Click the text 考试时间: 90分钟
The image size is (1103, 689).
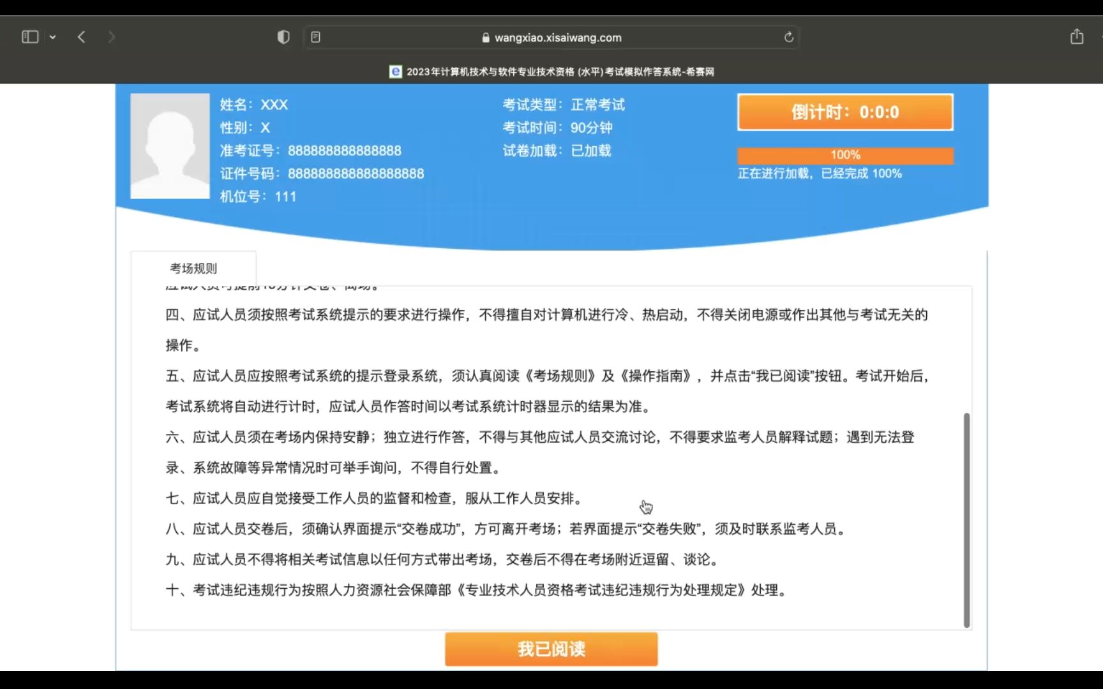558,128
